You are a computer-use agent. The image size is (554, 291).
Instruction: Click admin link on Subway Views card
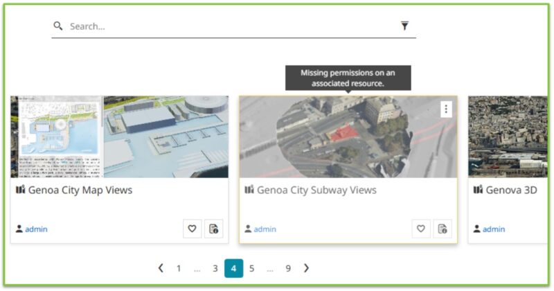(x=265, y=229)
